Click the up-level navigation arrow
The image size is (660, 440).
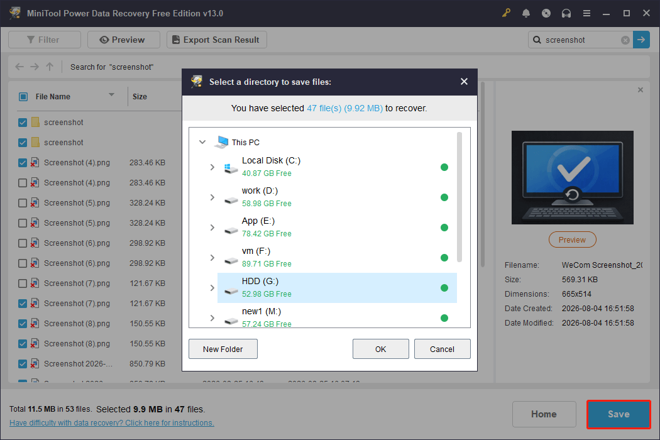click(50, 67)
